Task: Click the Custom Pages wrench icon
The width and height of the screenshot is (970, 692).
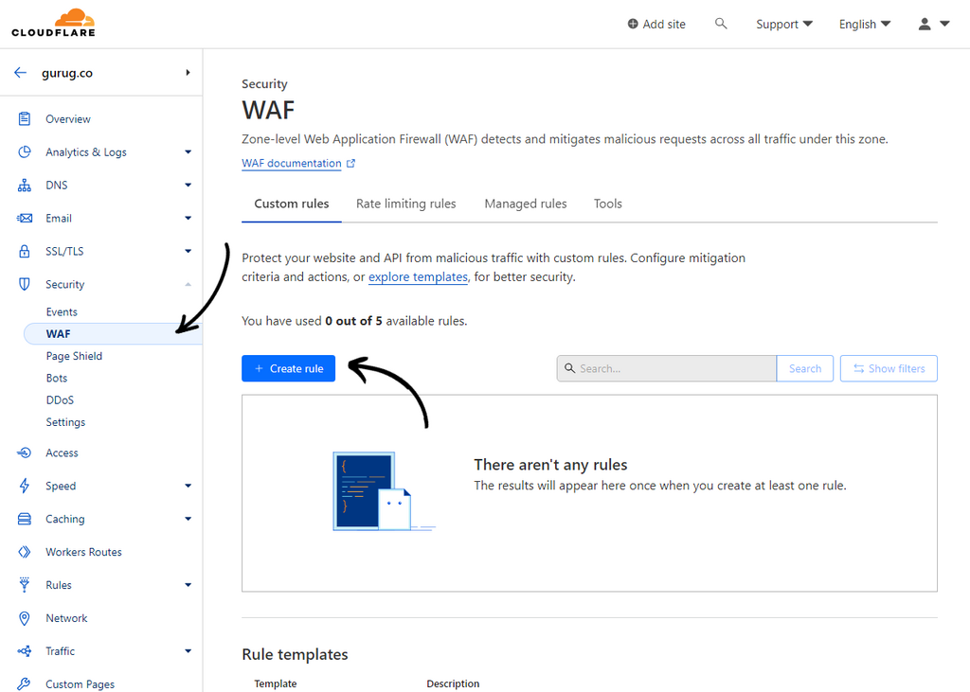Action: coord(24,684)
